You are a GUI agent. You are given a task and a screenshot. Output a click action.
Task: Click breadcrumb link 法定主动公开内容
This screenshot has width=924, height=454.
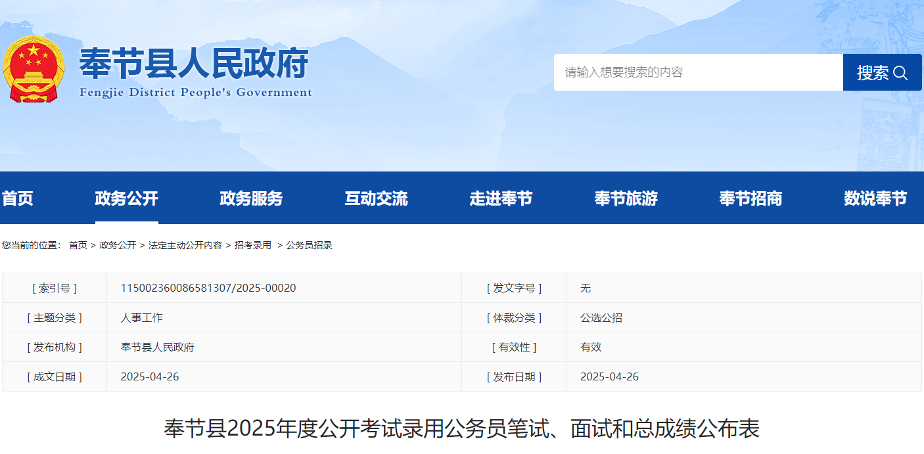185,245
